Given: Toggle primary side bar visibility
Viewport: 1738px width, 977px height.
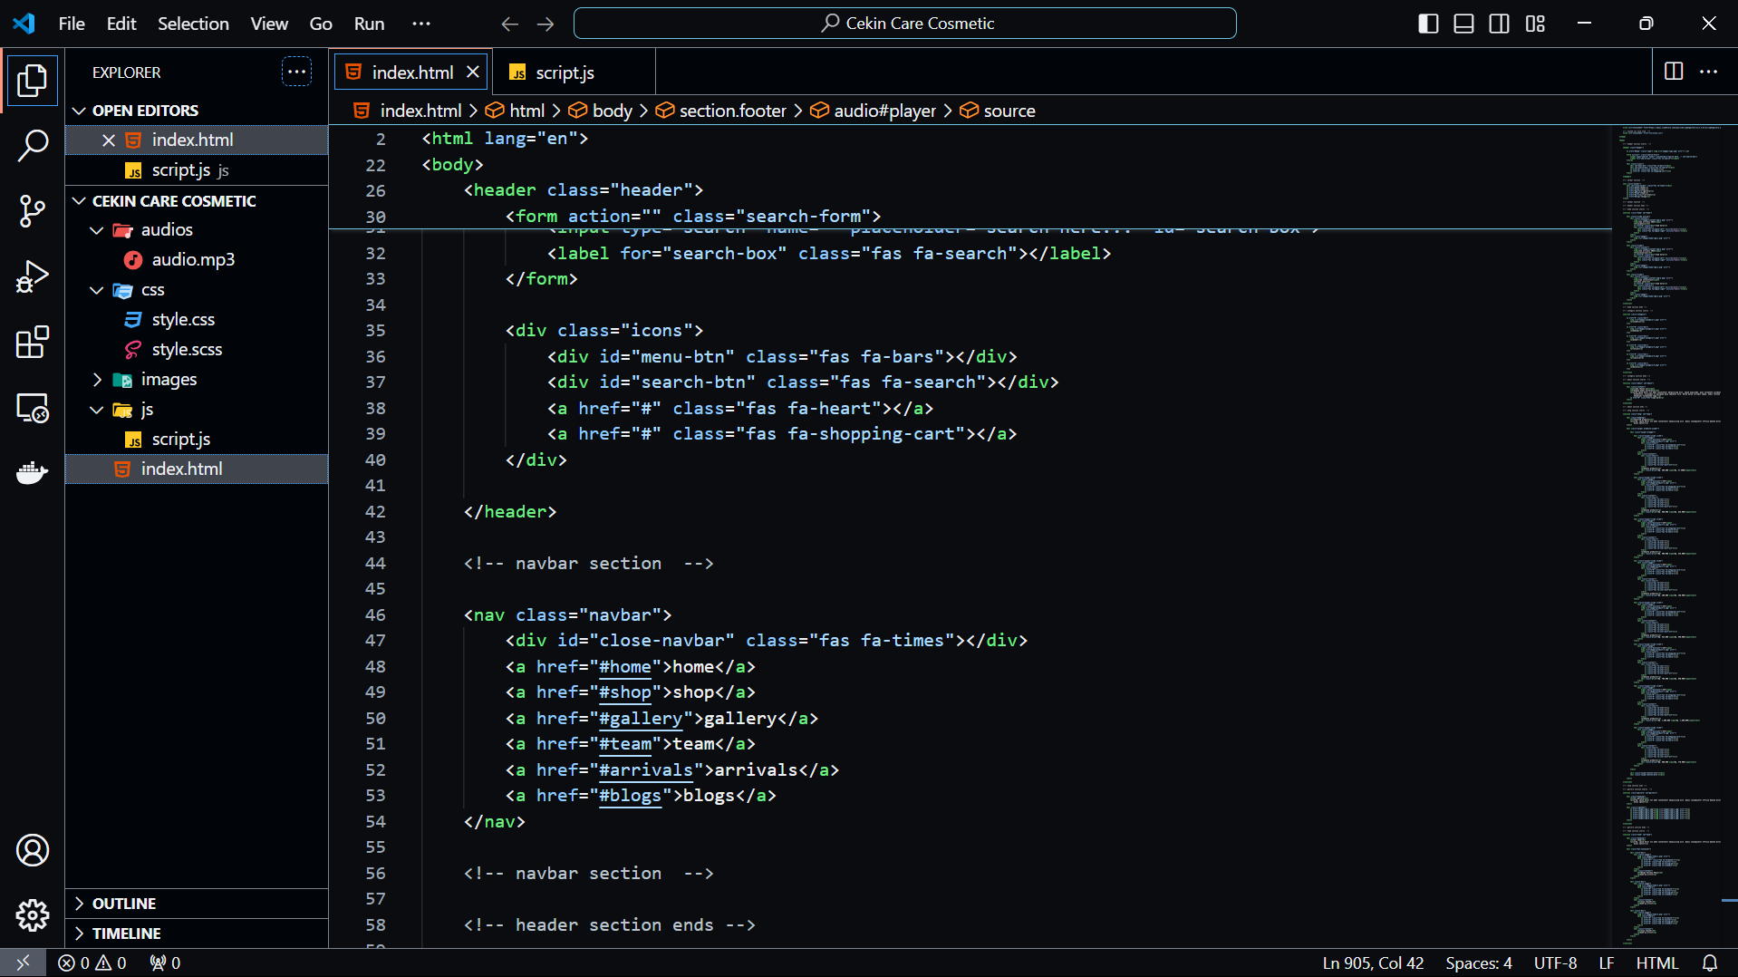Looking at the screenshot, I should (x=1428, y=24).
